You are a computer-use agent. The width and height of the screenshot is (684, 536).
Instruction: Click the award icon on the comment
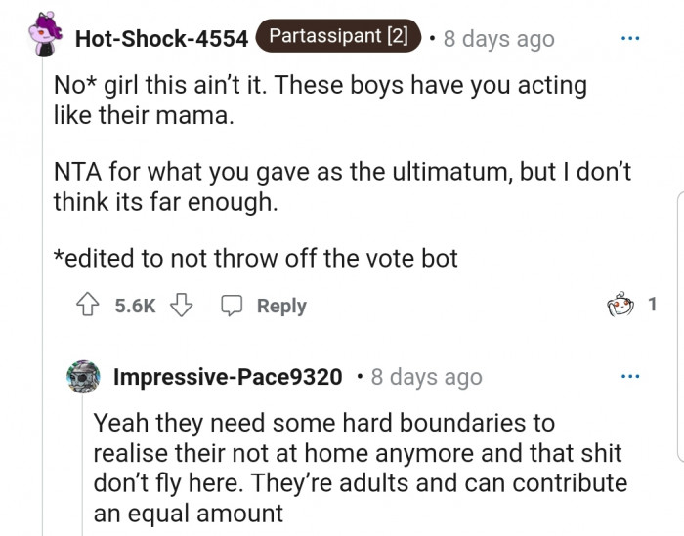coord(618,306)
